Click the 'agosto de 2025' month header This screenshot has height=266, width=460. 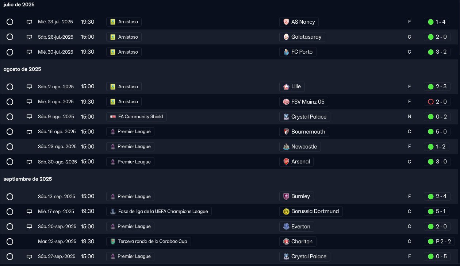click(22, 69)
